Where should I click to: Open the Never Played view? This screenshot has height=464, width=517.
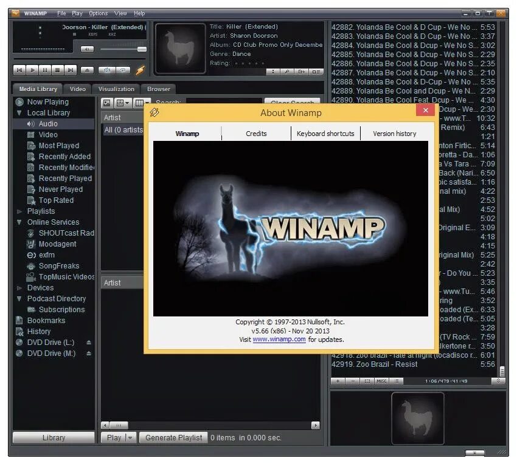pyautogui.click(x=61, y=189)
